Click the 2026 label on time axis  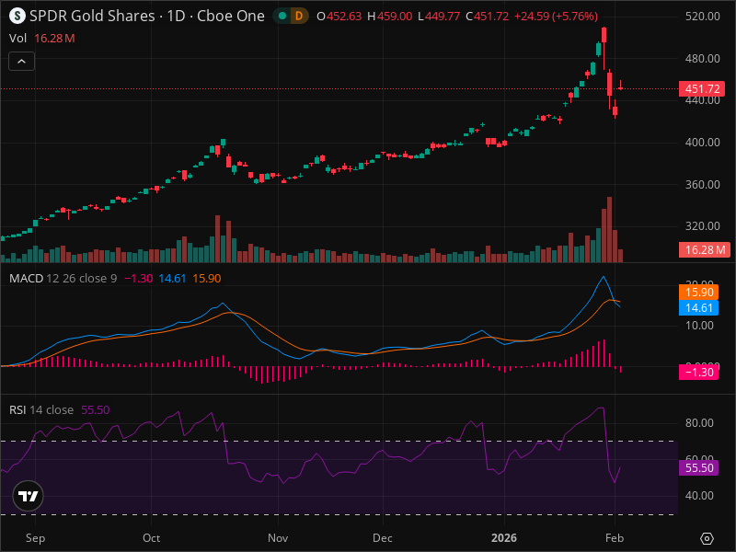point(504,538)
